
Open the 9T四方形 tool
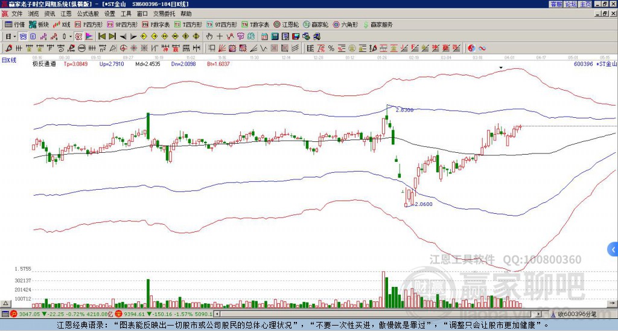pos(222,24)
